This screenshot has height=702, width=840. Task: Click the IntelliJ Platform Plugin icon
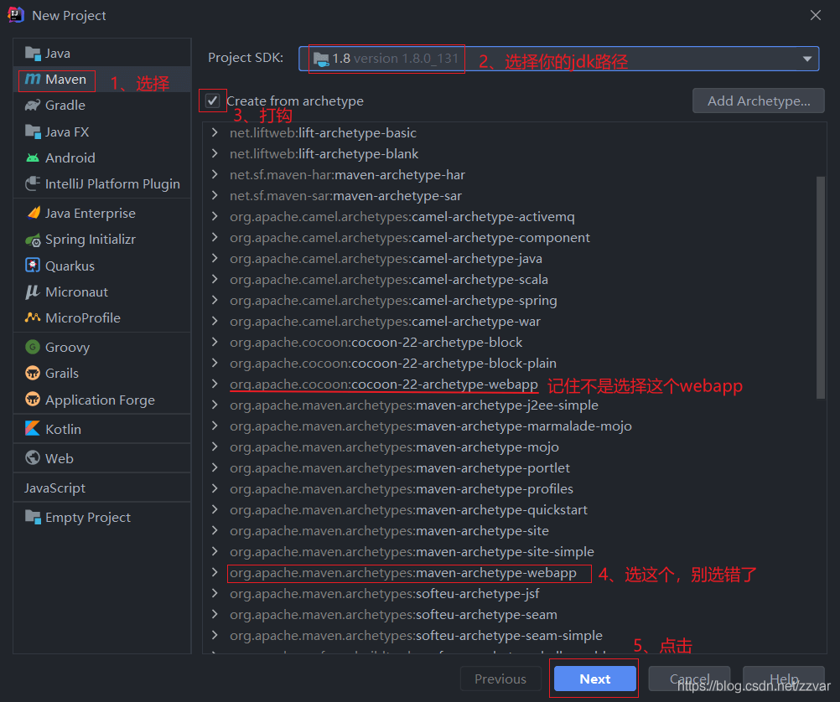[33, 183]
